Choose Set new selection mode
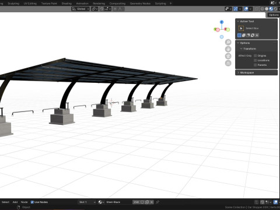 click(239, 35)
